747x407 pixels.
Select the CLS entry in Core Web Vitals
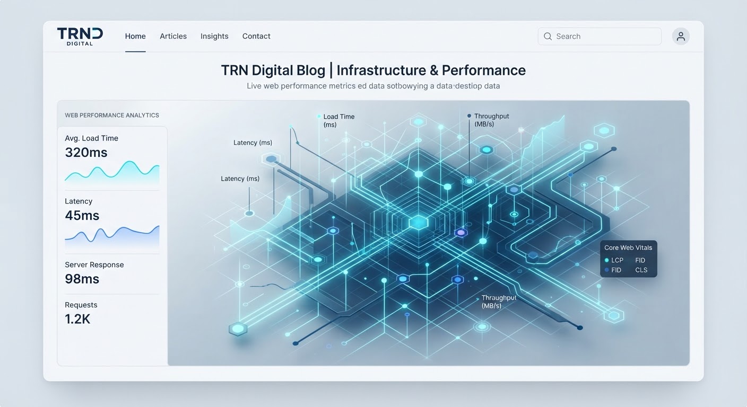pos(641,270)
